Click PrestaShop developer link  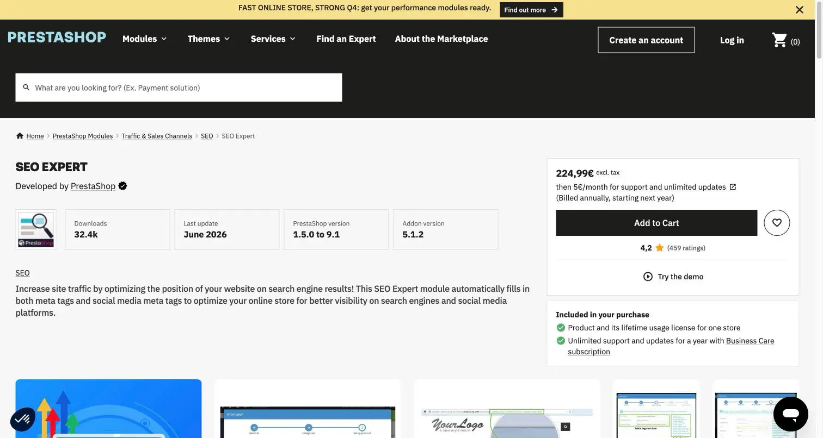point(93,186)
